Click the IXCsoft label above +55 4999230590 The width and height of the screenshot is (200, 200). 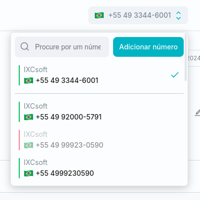point(36,162)
